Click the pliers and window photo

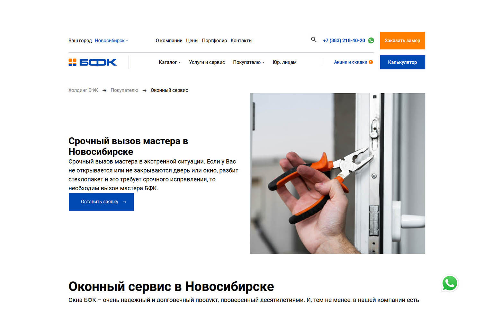click(x=337, y=174)
